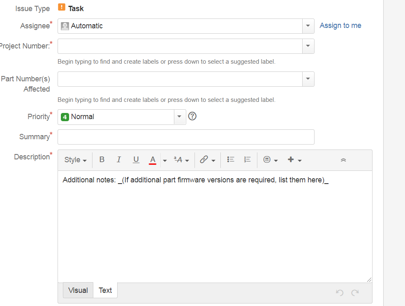This screenshot has width=405, height=306.
Task: Focus the Project Number label field
Action: 180,46
